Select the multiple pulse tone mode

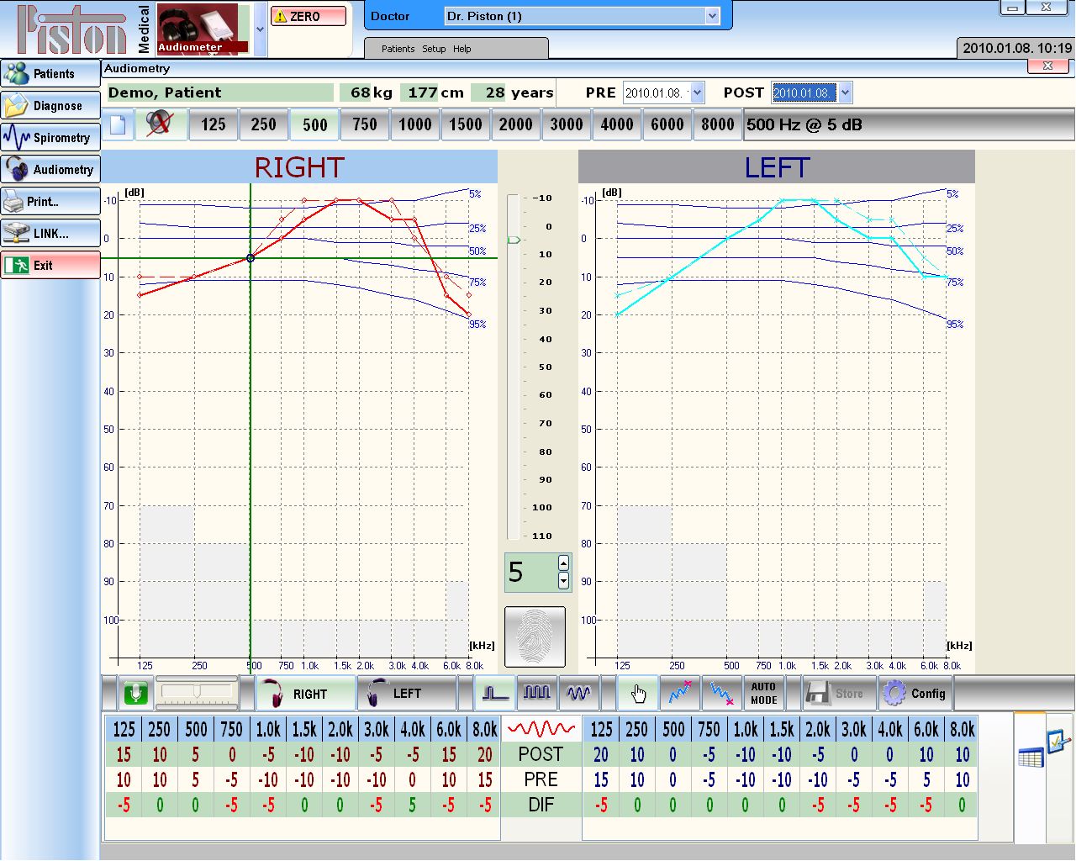point(537,694)
